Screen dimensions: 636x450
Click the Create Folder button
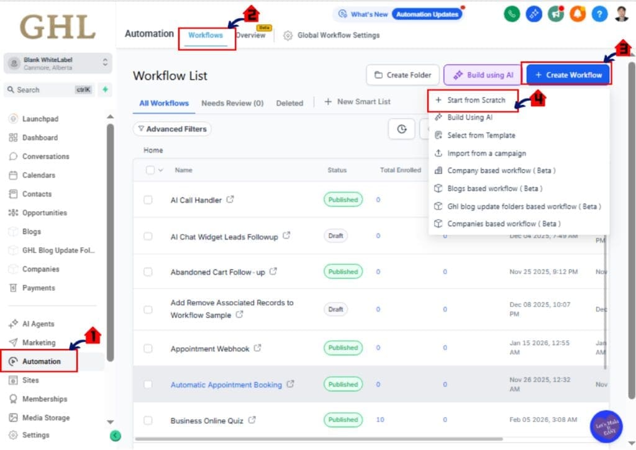tap(402, 74)
